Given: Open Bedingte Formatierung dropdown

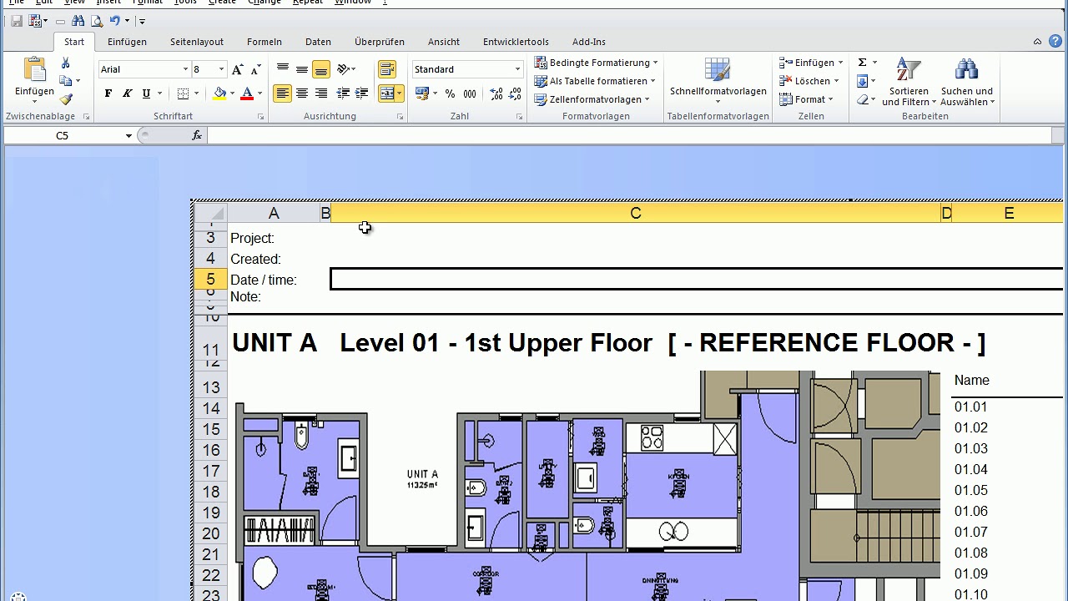Looking at the screenshot, I should (x=596, y=63).
